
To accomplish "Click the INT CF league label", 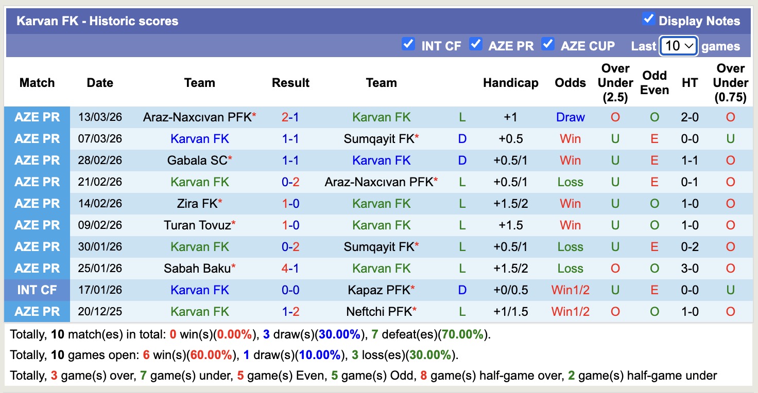I will 37,290.
